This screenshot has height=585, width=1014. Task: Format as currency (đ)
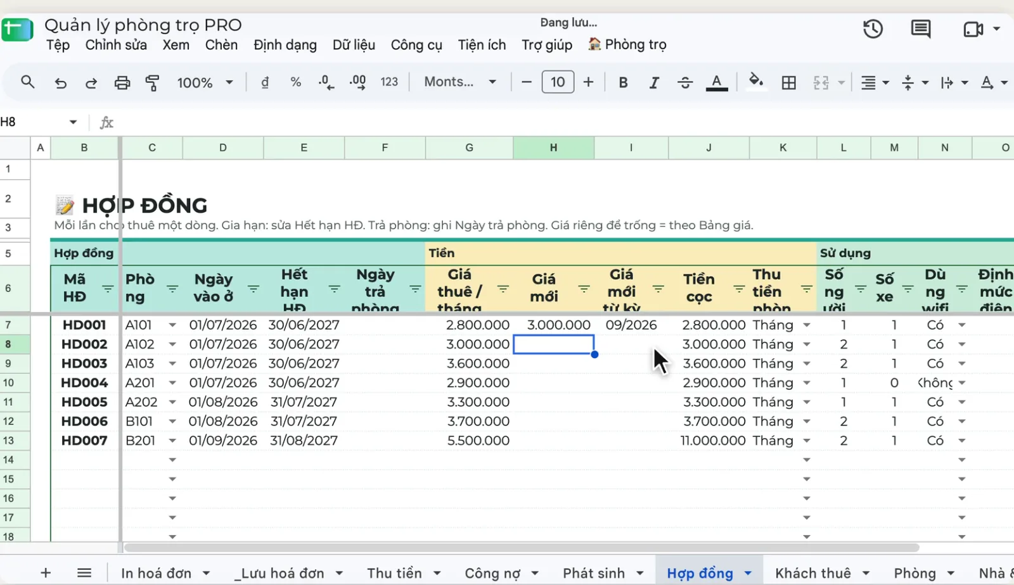(265, 82)
